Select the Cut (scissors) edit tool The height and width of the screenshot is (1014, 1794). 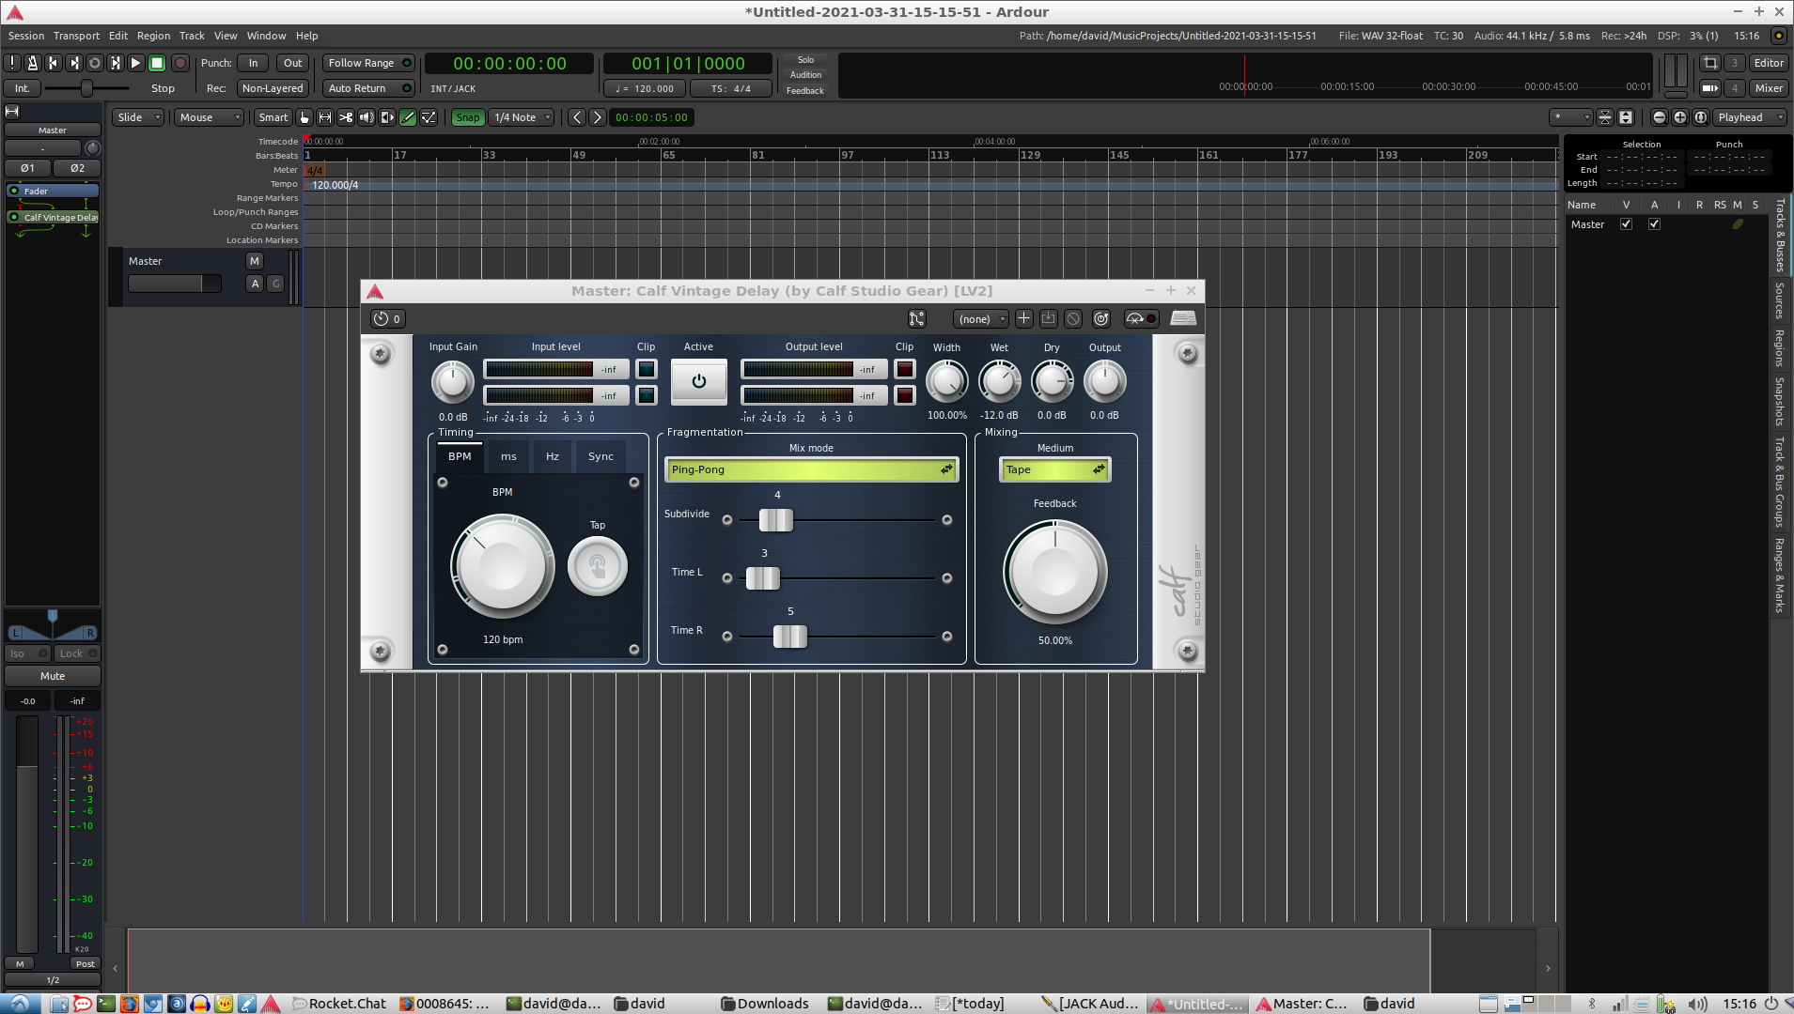pos(346,117)
